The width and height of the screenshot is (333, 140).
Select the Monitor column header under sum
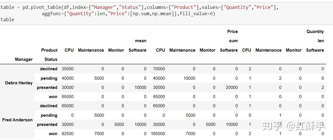coord(208,50)
